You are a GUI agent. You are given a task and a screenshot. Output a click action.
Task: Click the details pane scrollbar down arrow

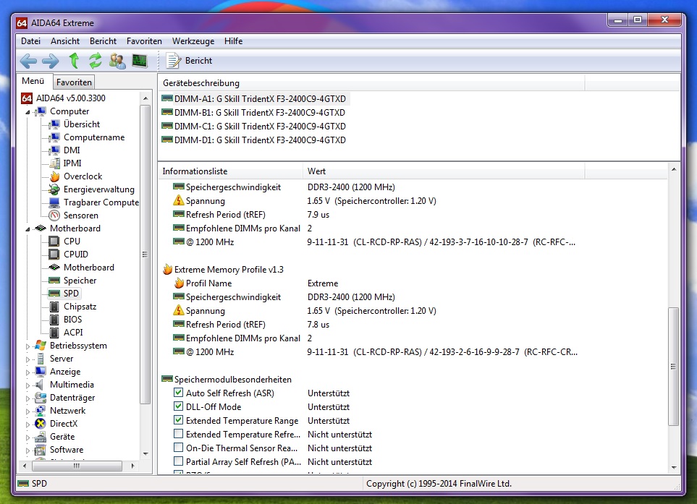click(x=674, y=468)
